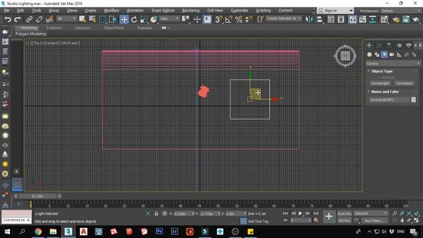This screenshot has width=423, height=238.
Task: Select the Cameras create category icon
Action: pos(391,55)
